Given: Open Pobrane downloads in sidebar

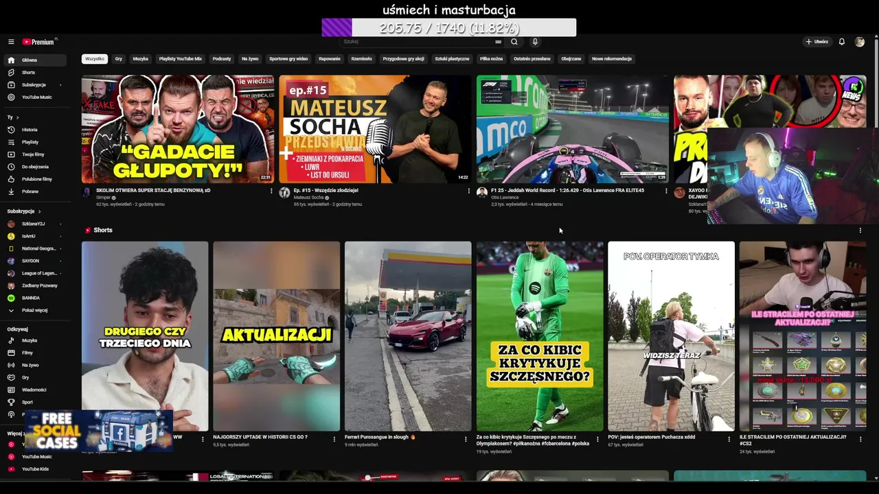Looking at the screenshot, I should point(34,191).
